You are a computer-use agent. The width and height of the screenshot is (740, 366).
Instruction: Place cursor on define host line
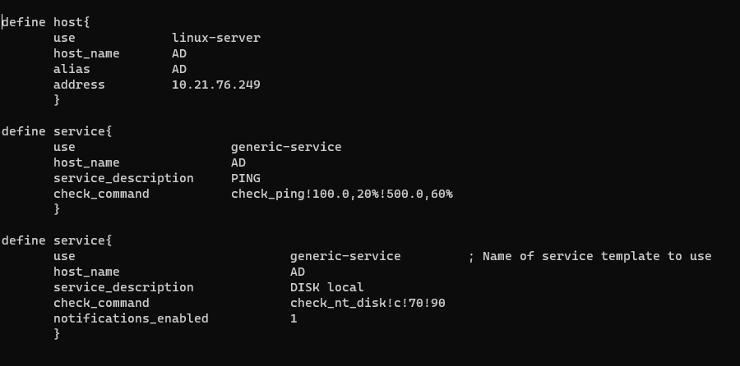click(45, 22)
